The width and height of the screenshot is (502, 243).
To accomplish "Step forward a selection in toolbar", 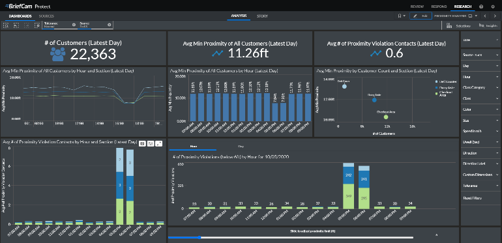I will 27,25.
